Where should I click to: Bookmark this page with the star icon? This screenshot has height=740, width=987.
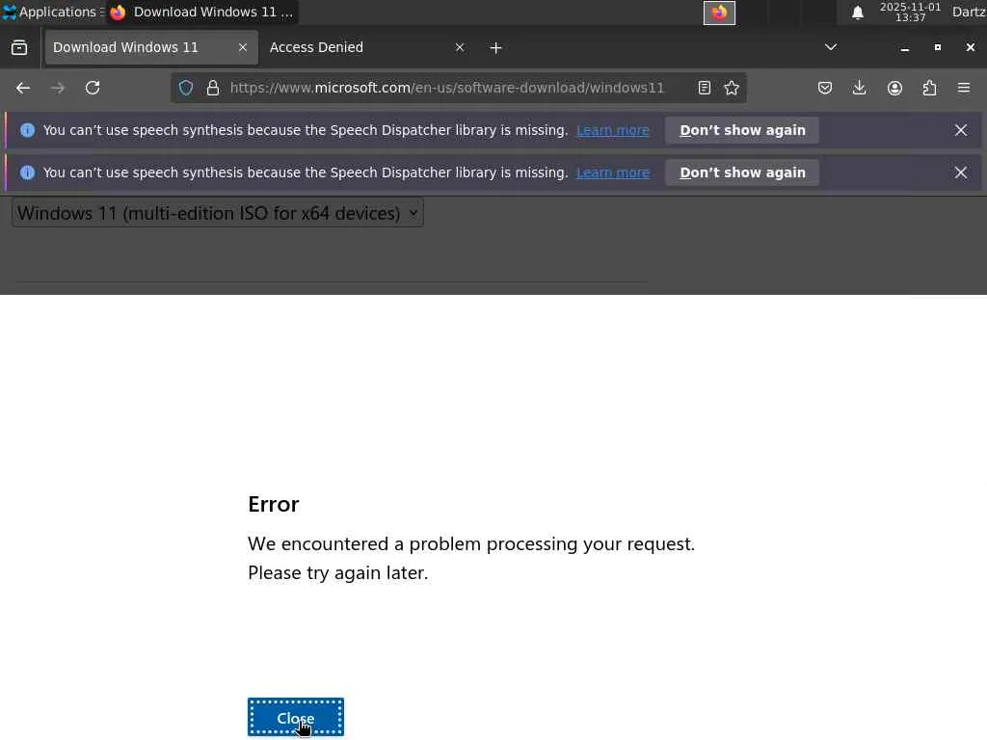732,88
